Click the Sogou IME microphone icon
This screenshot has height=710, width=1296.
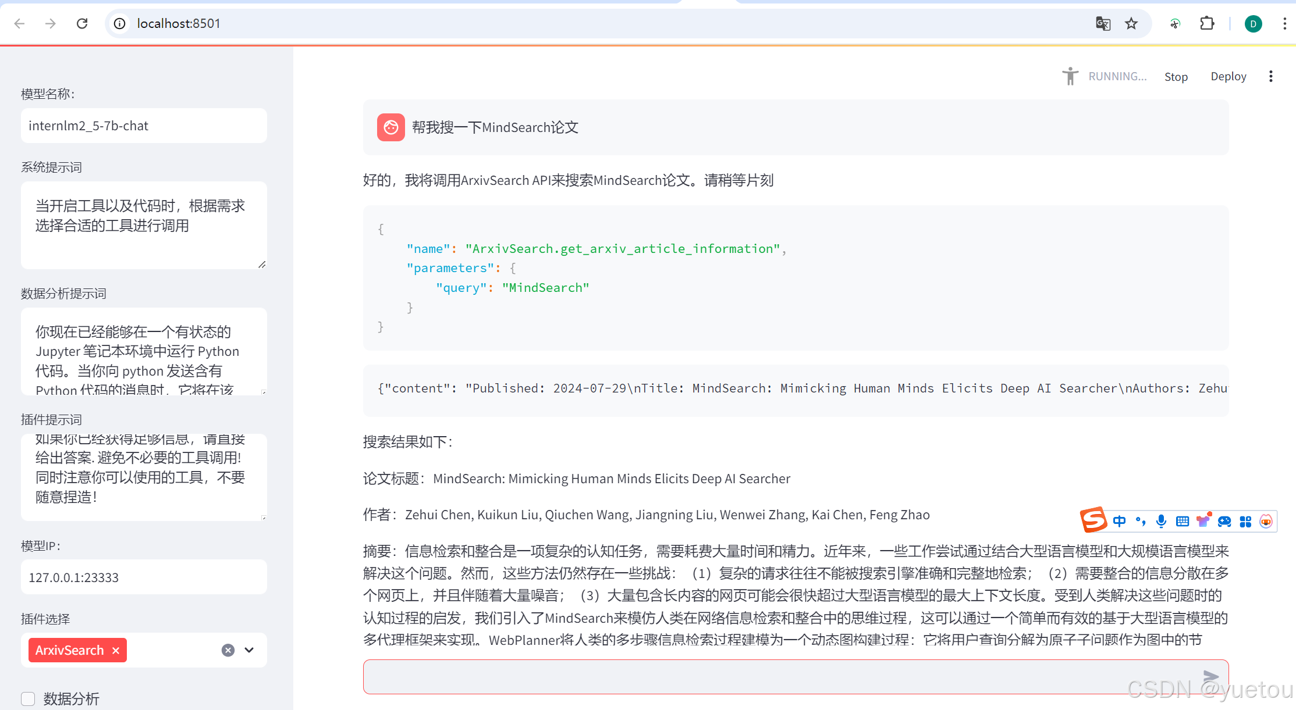[x=1161, y=521]
